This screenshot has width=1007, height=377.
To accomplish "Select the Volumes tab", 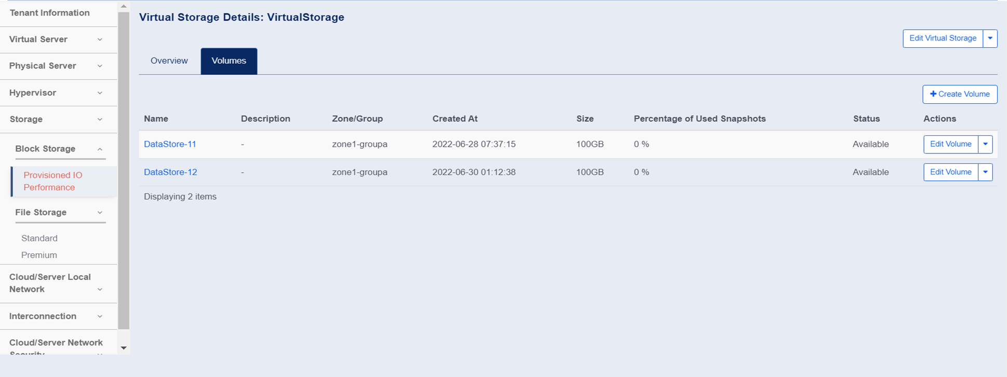I will point(229,61).
